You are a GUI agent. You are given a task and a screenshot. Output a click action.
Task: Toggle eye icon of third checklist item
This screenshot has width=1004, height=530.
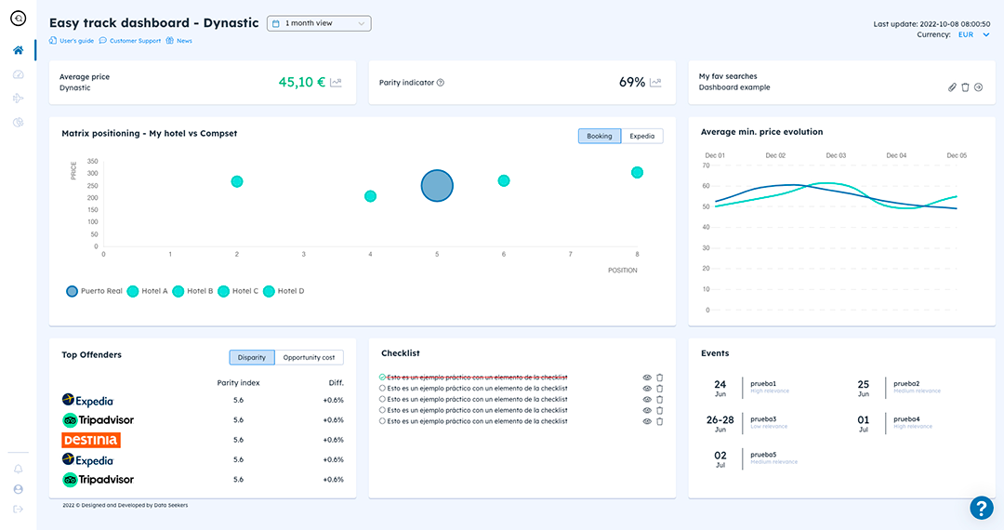pyautogui.click(x=647, y=400)
